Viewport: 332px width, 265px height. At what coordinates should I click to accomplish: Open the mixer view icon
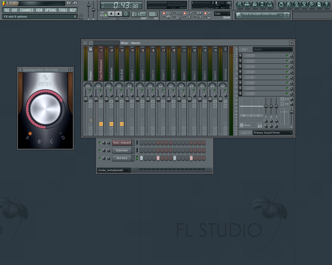[269, 4]
